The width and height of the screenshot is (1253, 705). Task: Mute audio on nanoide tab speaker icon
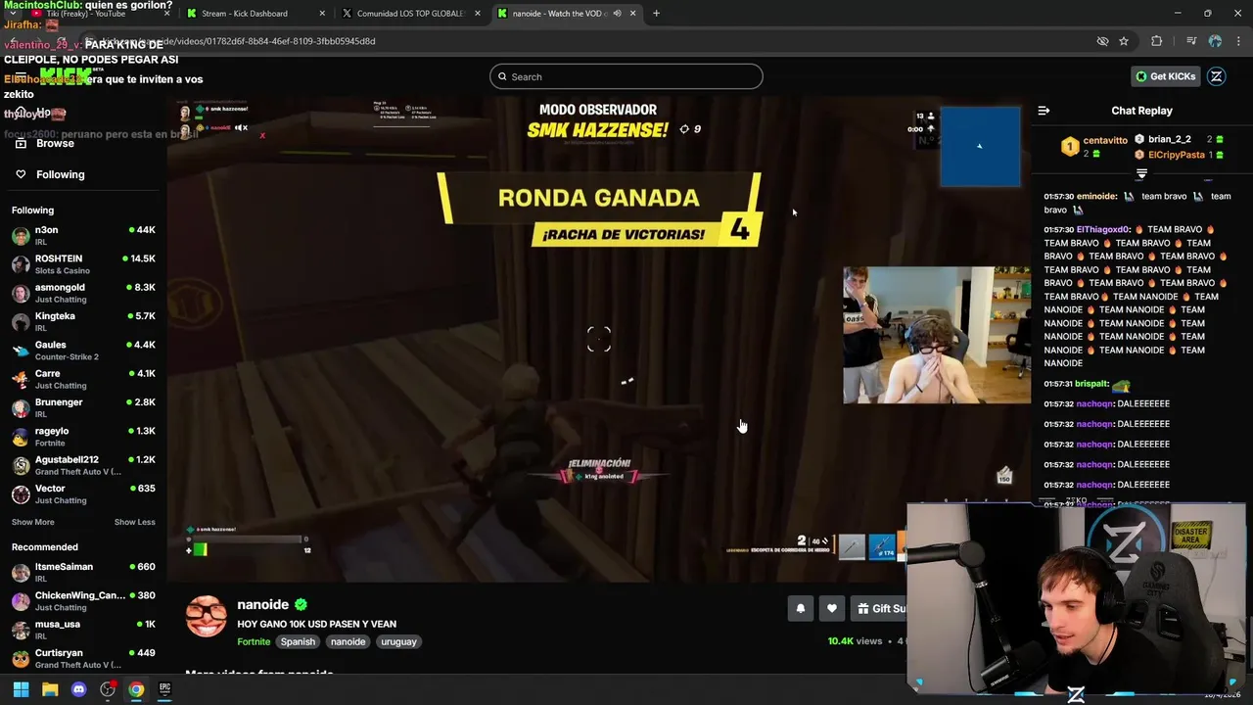(617, 14)
